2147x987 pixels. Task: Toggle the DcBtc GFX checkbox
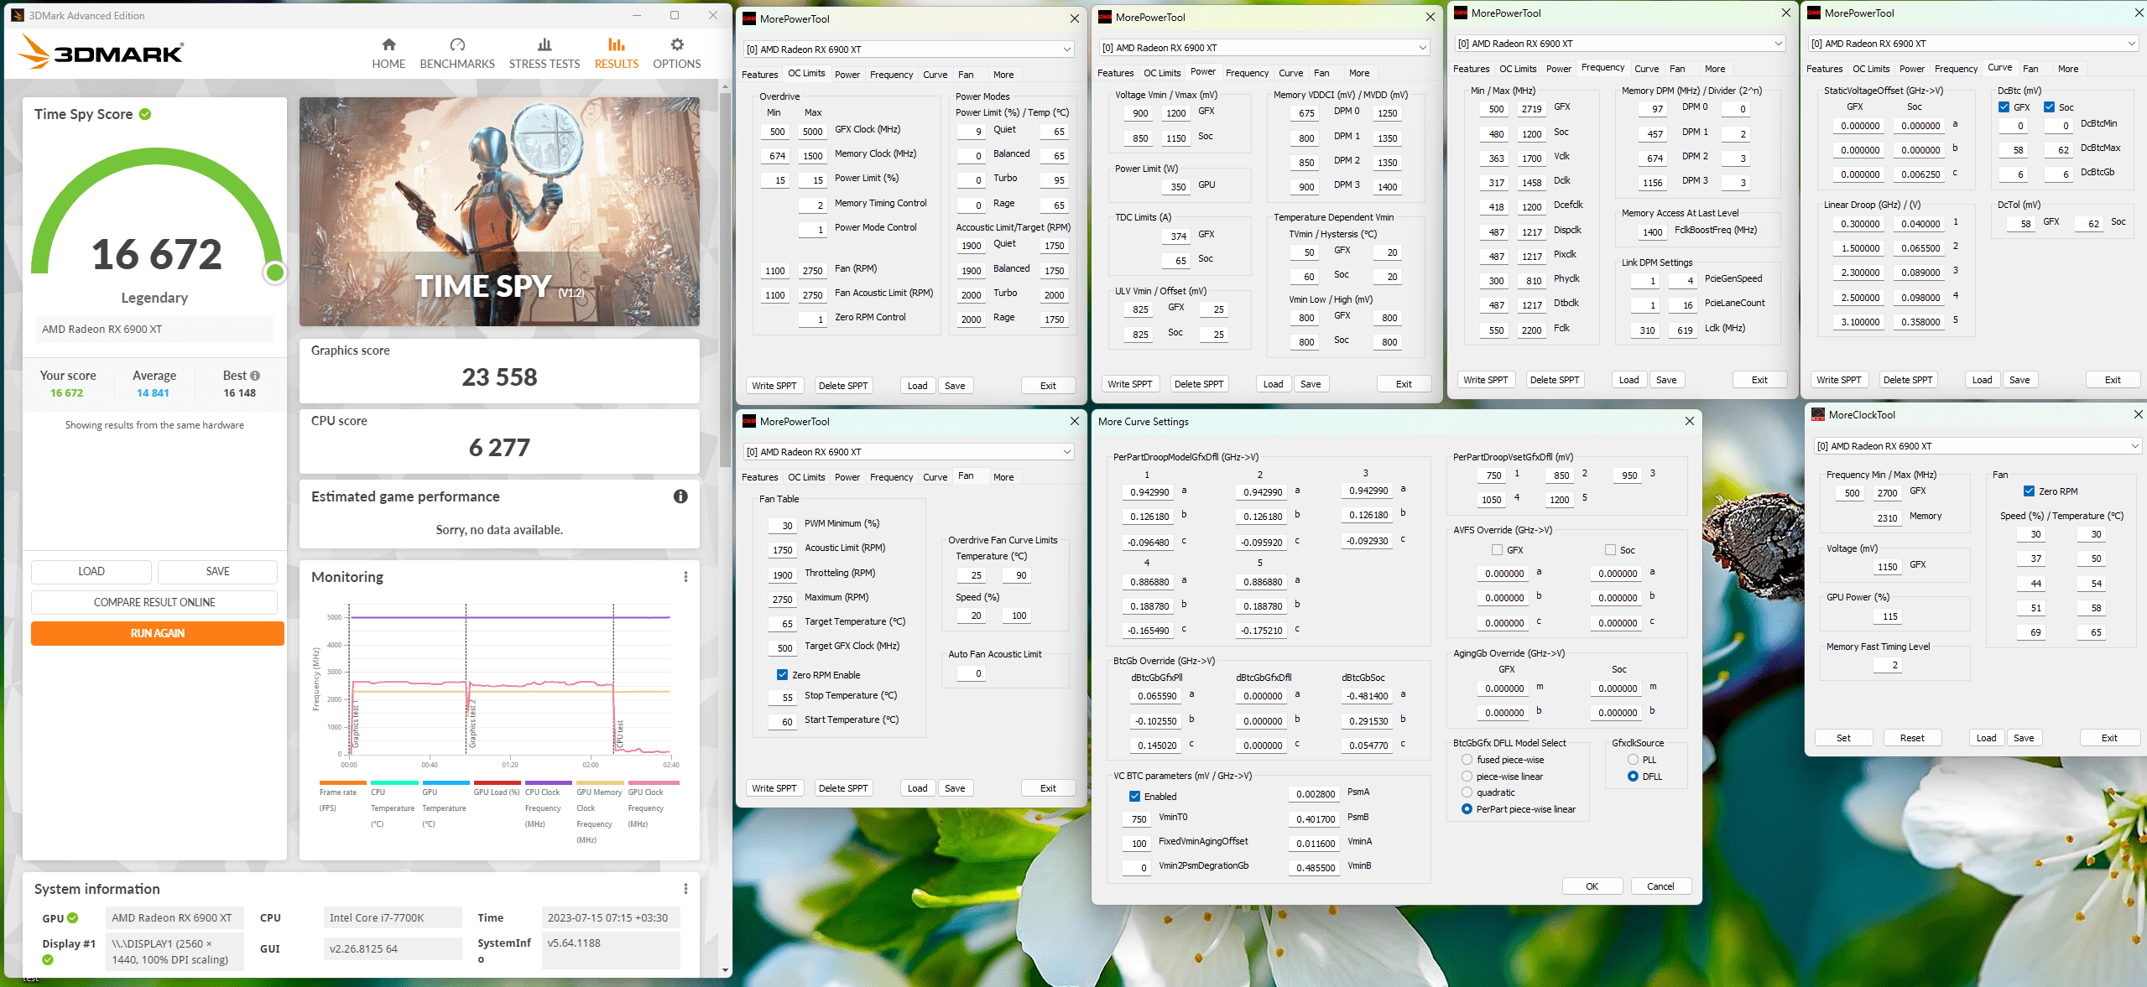(x=2004, y=107)
